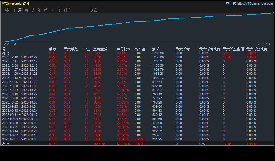Switch to the 账户 account tab

click(68, 10)
